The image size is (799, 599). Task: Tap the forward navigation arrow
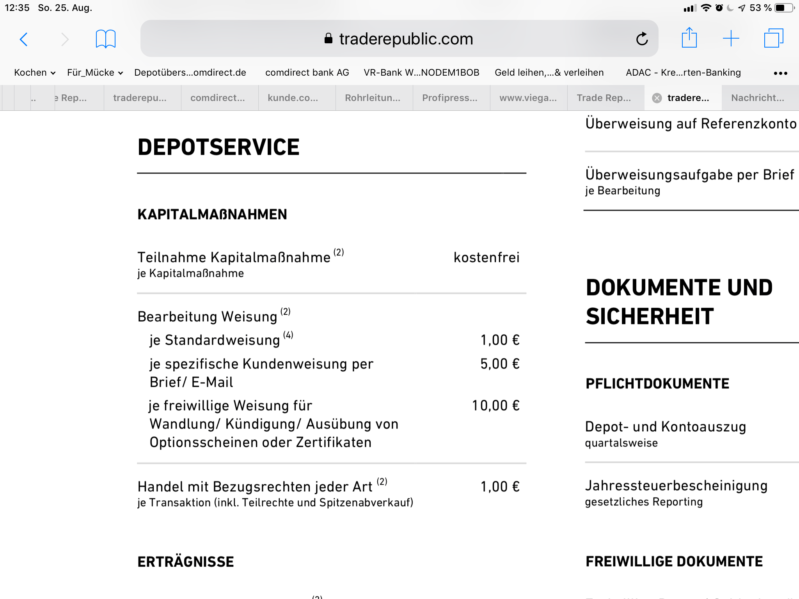tap(65, 39)
